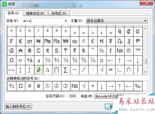Open the 特殊字符(P) tab
The image size is (155, 114).
coord(35,14)
